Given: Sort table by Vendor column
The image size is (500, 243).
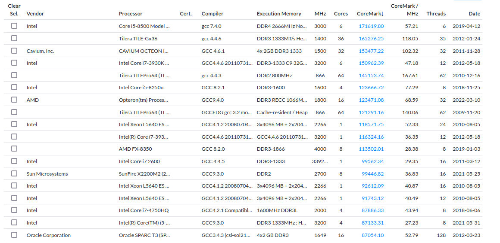Looking at the screenshot, I should tap(35, 14).
